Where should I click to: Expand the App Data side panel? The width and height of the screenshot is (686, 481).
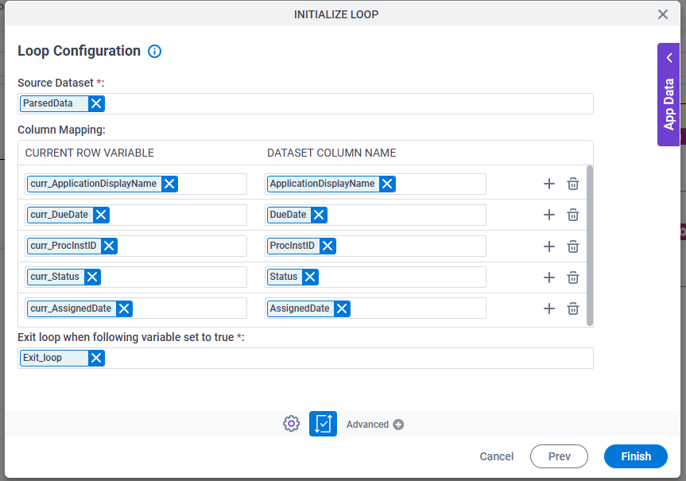click(669, 95)
